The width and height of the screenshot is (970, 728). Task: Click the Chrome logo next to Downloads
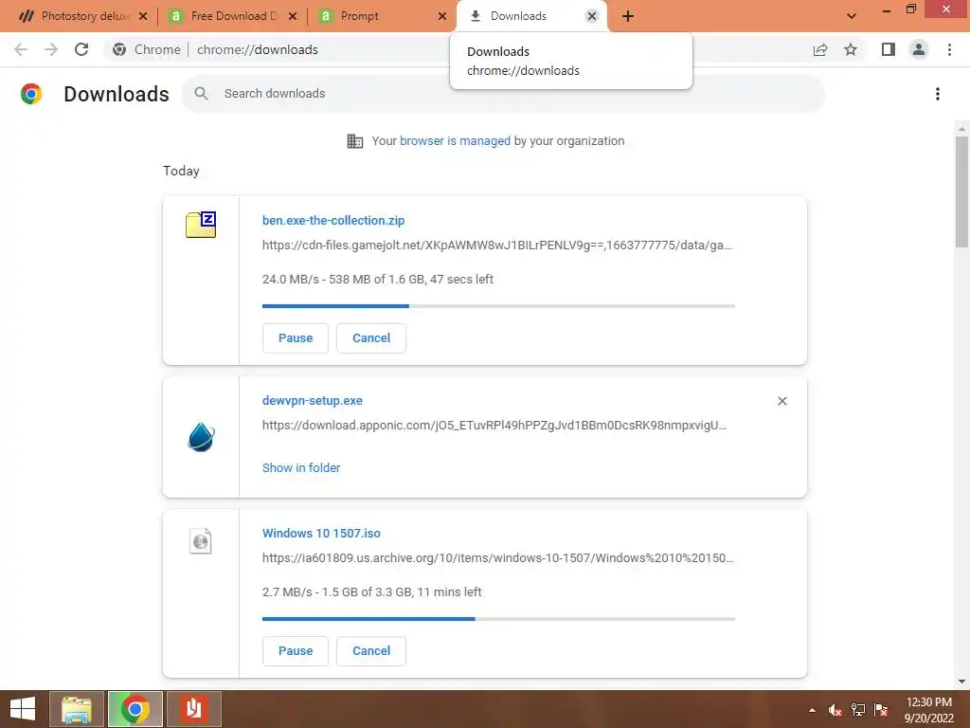coord(31,94)
